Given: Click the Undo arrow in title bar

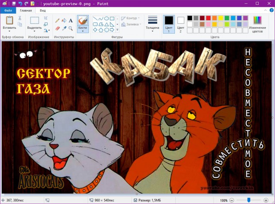Looking at the screenshot, I should 20,3.
